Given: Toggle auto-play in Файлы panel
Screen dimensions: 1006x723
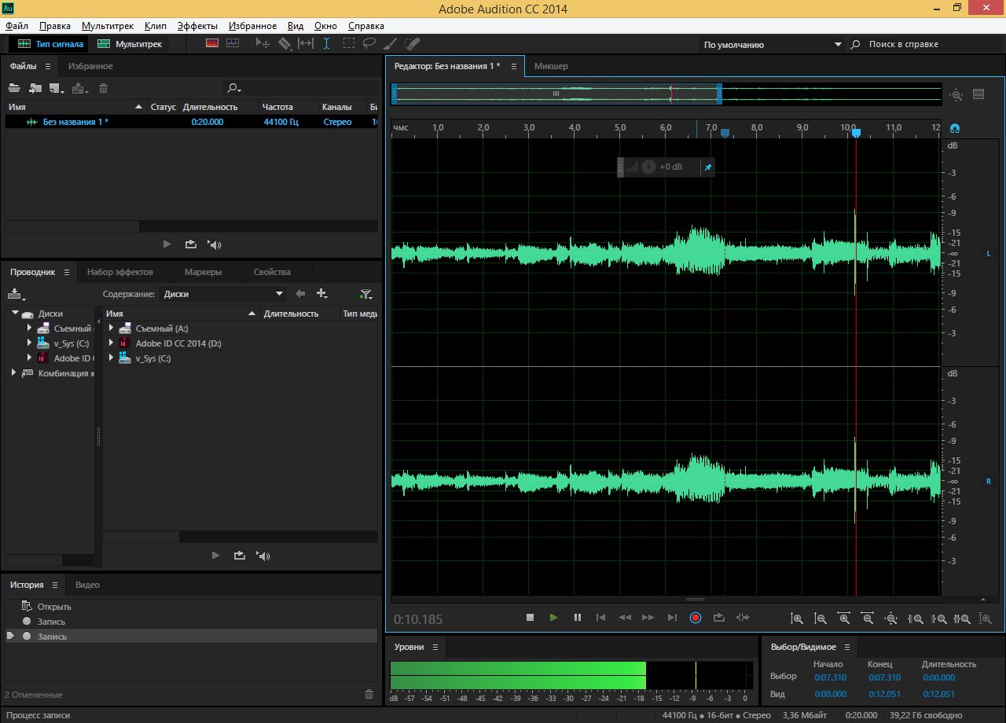Looking at the screenshot, I should 214,244.
